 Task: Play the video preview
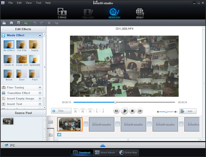124,111
